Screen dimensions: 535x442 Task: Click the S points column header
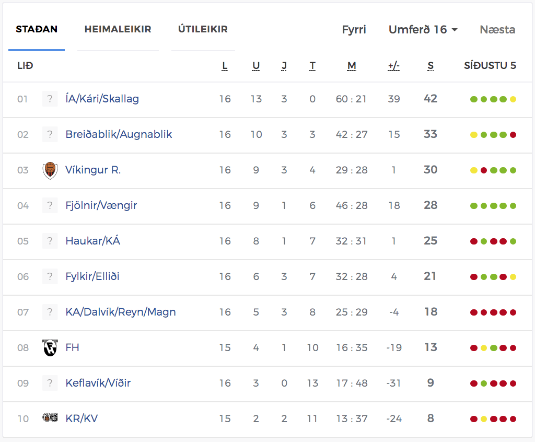(431, 65)
